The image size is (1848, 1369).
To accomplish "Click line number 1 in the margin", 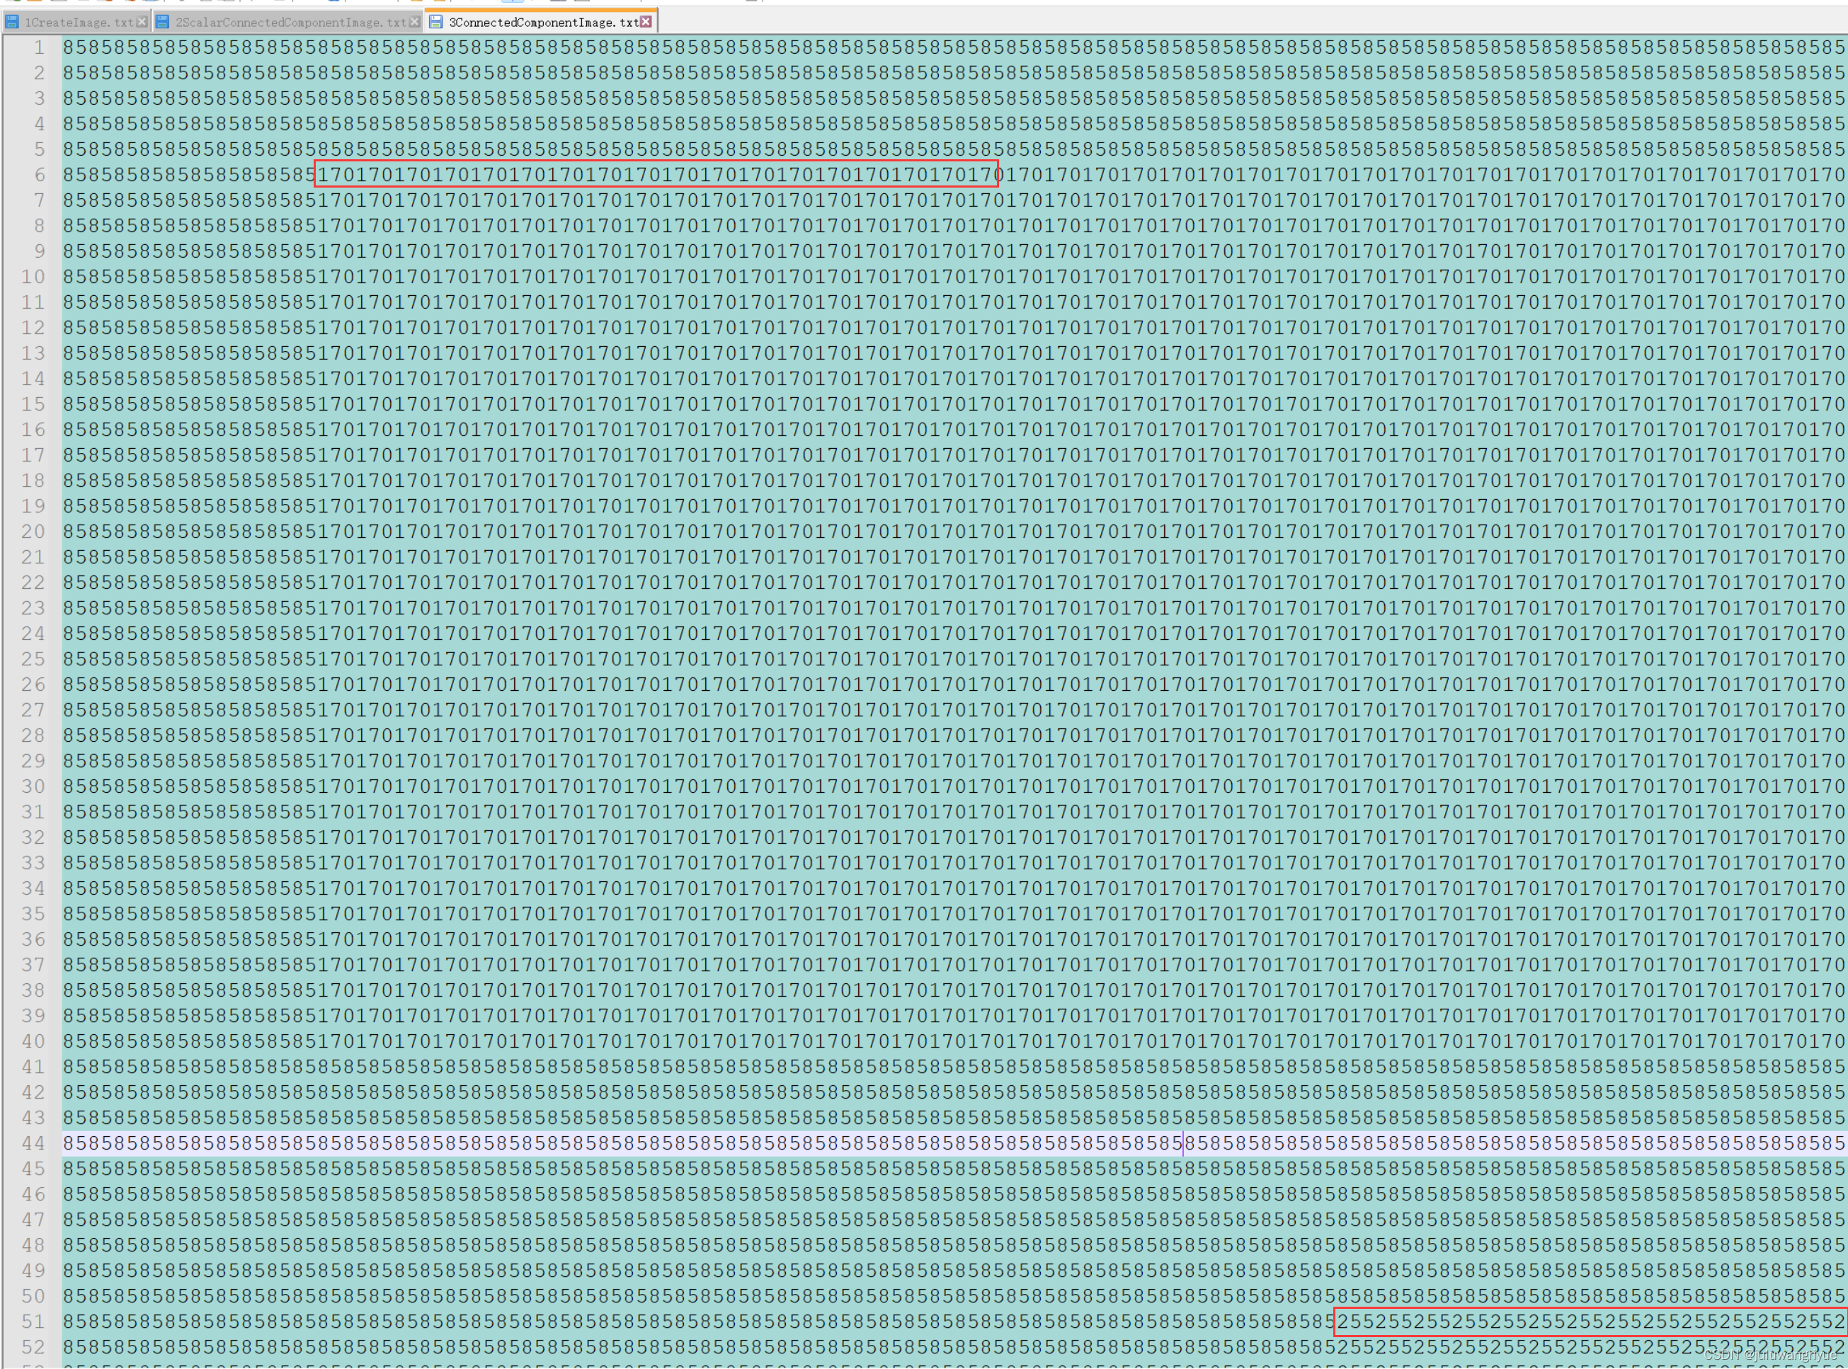I will [38, 48].
